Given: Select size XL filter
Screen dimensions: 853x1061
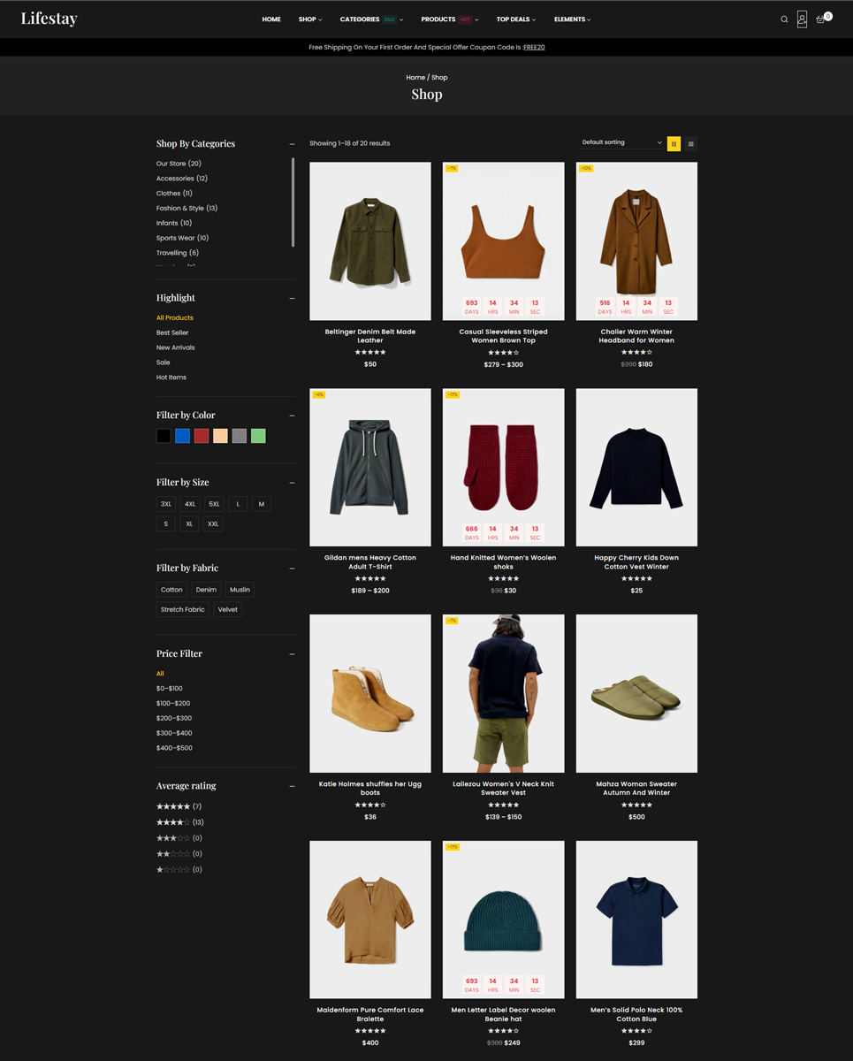Looking at the screenshot, I should click(189, 523).
